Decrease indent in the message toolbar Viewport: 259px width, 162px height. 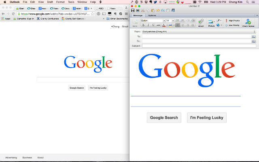pyautogui.click(x=188, y=21)
